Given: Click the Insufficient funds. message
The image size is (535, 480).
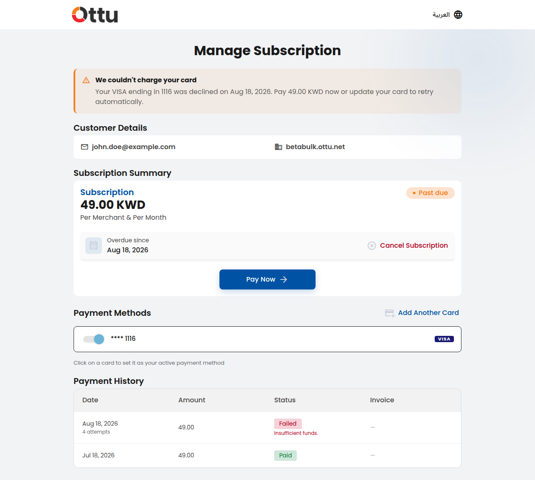Looking at the screenshot, I should [x=296, y=433].
